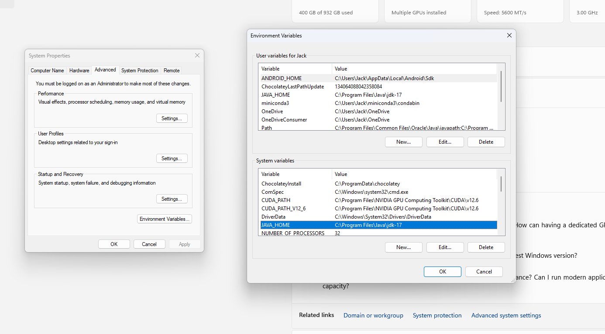Image resolution: width=605 pixels, height=334 pixels.
Task: Switch to the Computer Name tab
Action: 47,71
